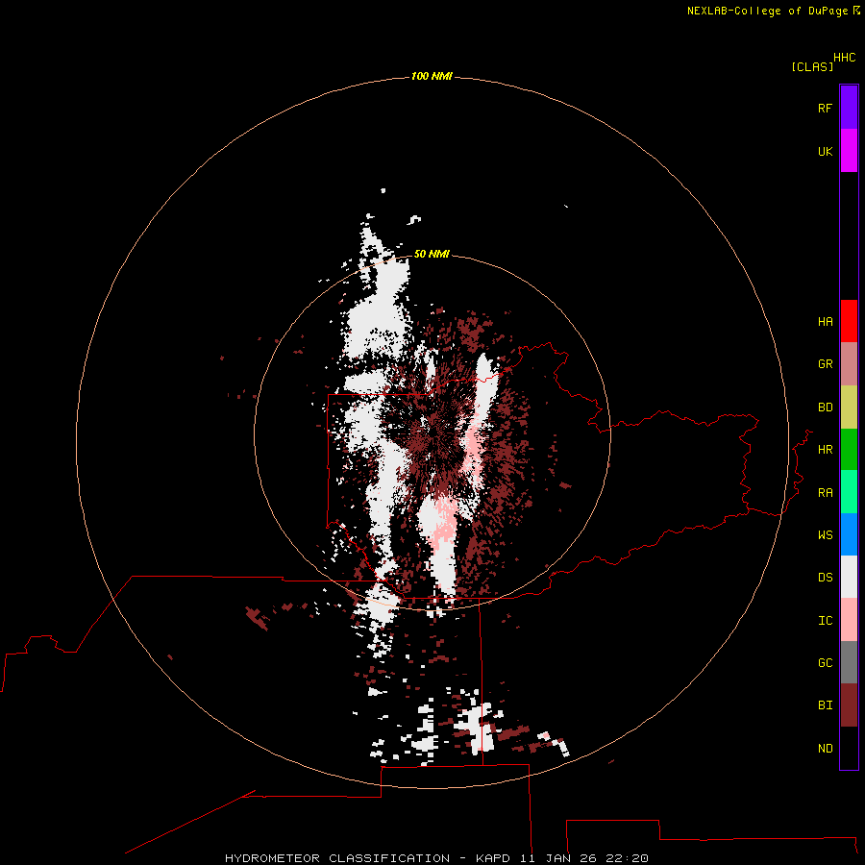Click the IC legend label

click(x=826, y=621)
